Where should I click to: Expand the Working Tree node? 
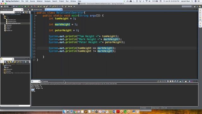pos(3,73)
